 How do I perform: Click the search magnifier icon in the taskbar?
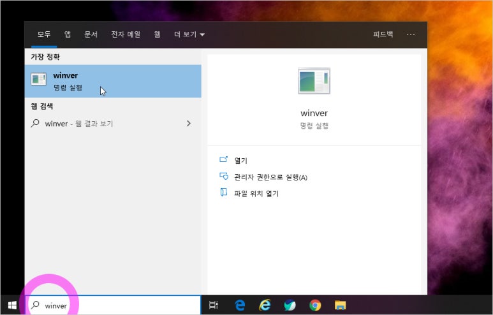[35, 305]
